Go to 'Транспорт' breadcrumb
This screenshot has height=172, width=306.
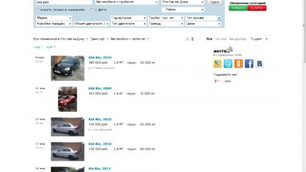[97, 39]
